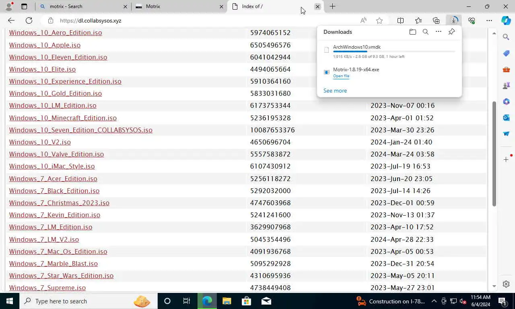Click the page vertical scrollbar thumb
The width and height of the screenshot is (515, 309).
[494, 153]
